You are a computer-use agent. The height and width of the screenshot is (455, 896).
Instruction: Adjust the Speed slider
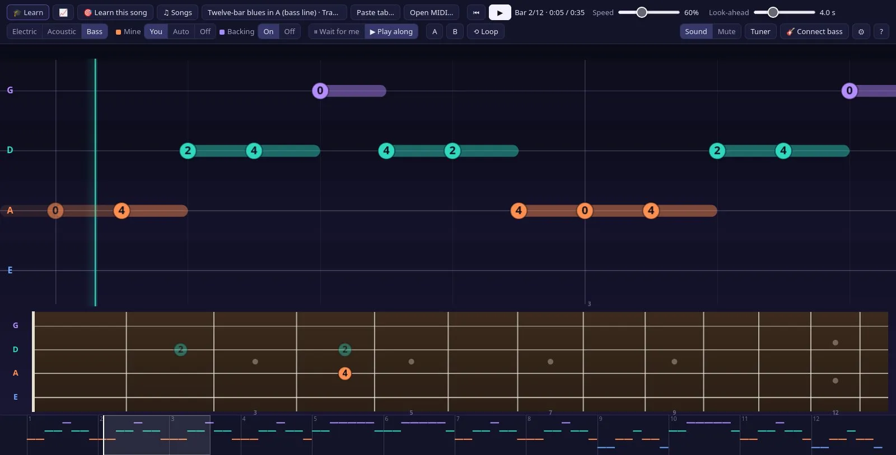648,12
